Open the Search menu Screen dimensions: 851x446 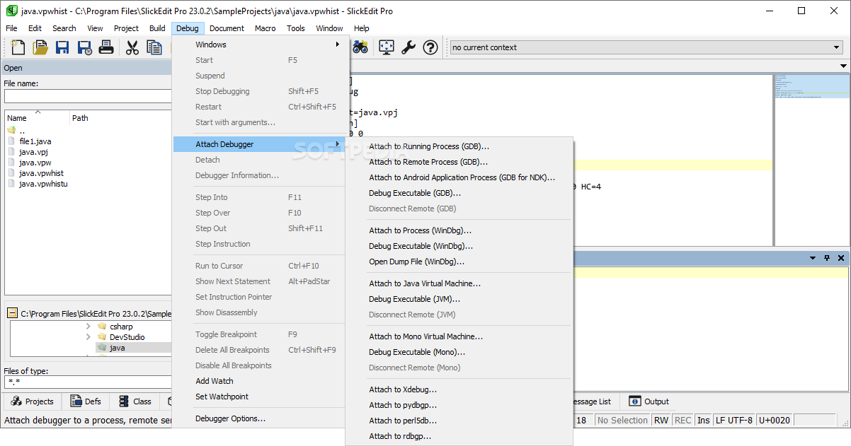pyautogui.click(x=64, y=28)
